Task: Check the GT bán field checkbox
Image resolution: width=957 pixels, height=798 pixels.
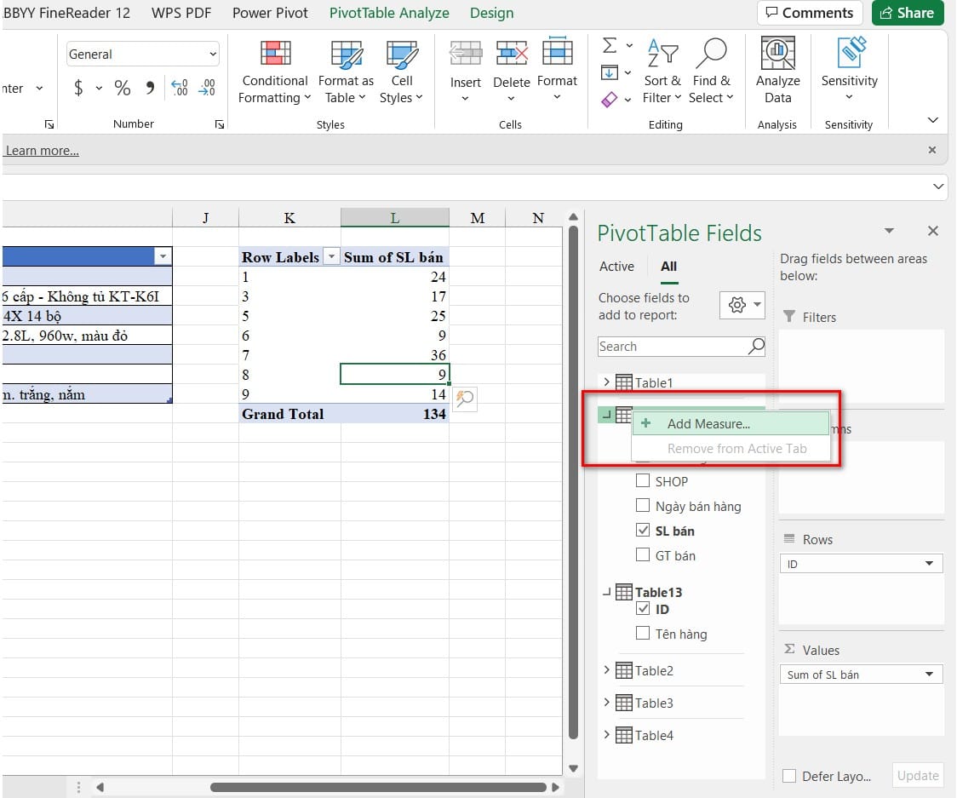Action: click(x=643, y=554)
